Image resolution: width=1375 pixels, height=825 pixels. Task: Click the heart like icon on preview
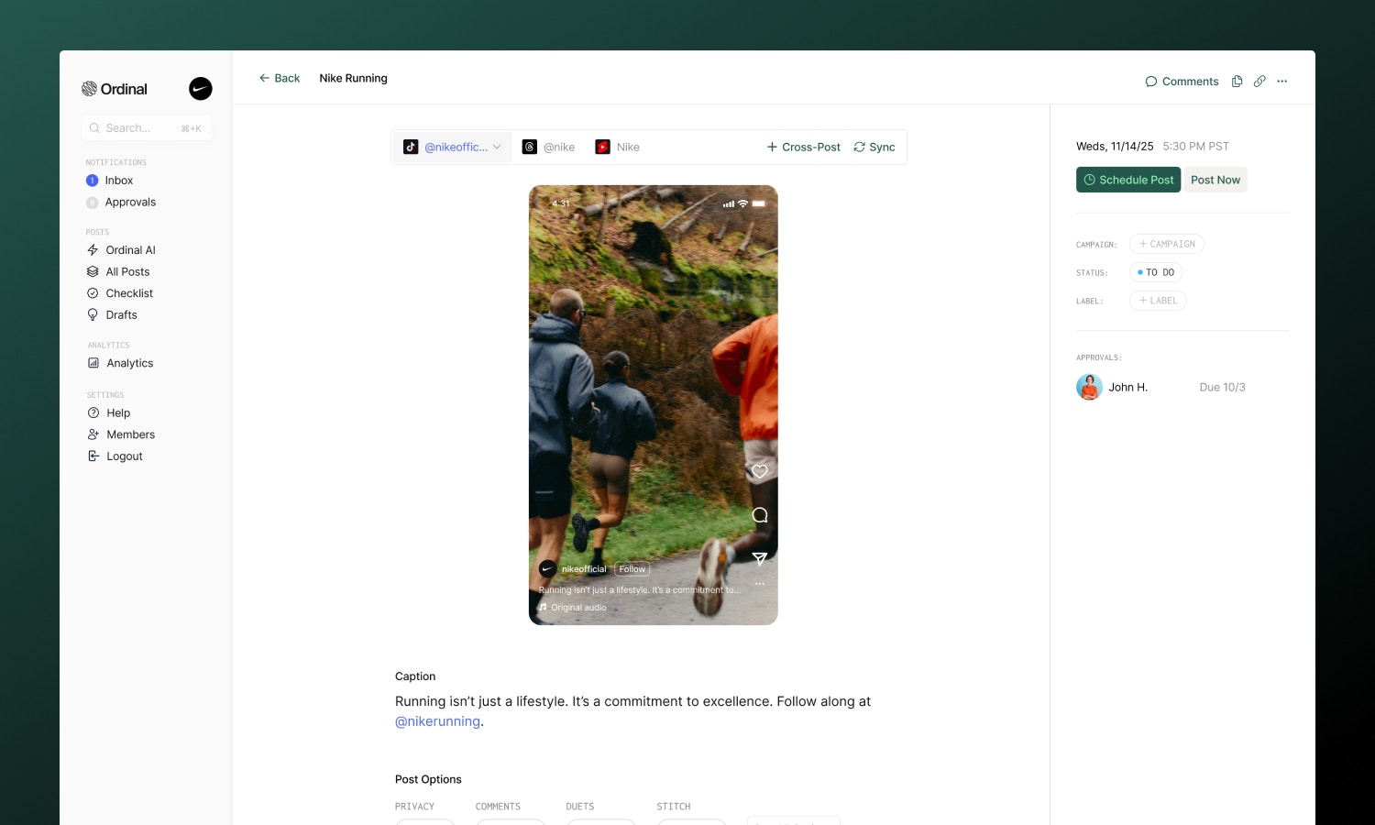(x=760, y=471)
